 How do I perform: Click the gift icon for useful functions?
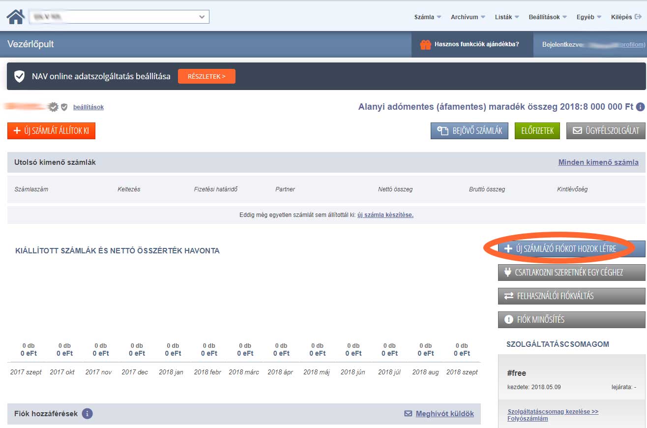click(425, 44)
